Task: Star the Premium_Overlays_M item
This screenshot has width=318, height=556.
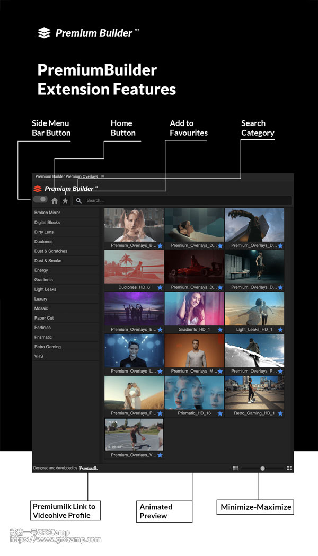Action: [x=220, y=372]
